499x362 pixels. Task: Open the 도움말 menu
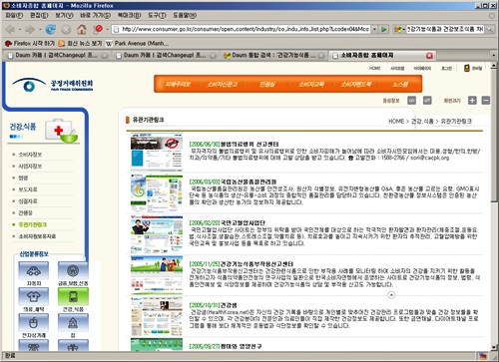(185, 15)
